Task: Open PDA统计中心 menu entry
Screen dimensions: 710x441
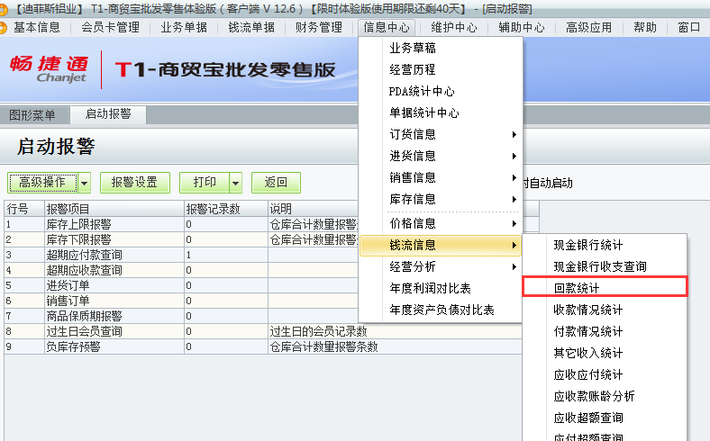Action: click(440, 92)
